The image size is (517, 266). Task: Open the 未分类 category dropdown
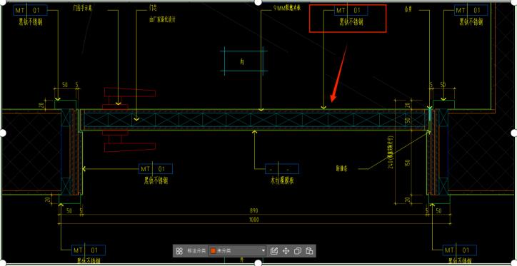click(237, 251)
